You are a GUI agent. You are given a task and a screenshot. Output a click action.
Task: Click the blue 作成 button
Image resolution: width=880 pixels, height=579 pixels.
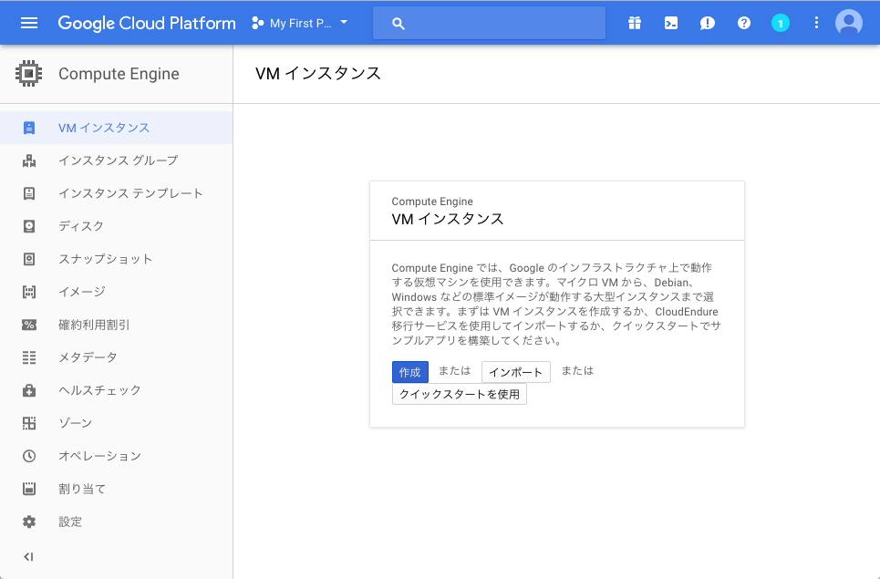click(x=409, y=372)
